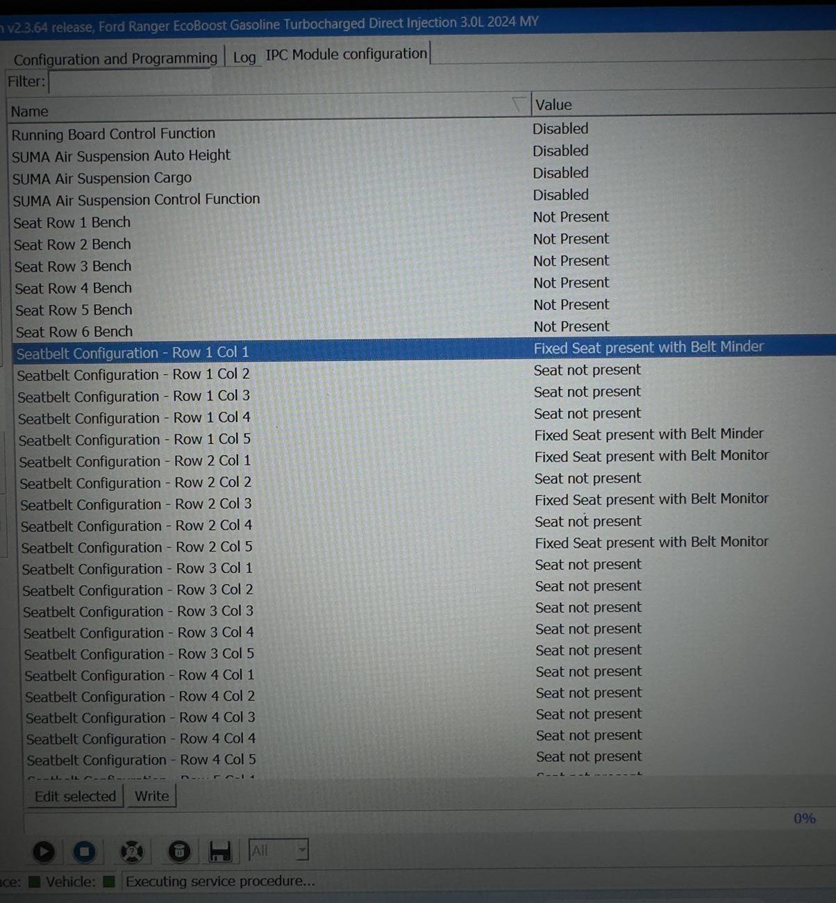The width and height of the screenshot is (836, 903).
Task: Click the Stop procedure icon
Action: pyautogui.click(x=85, y=852)
